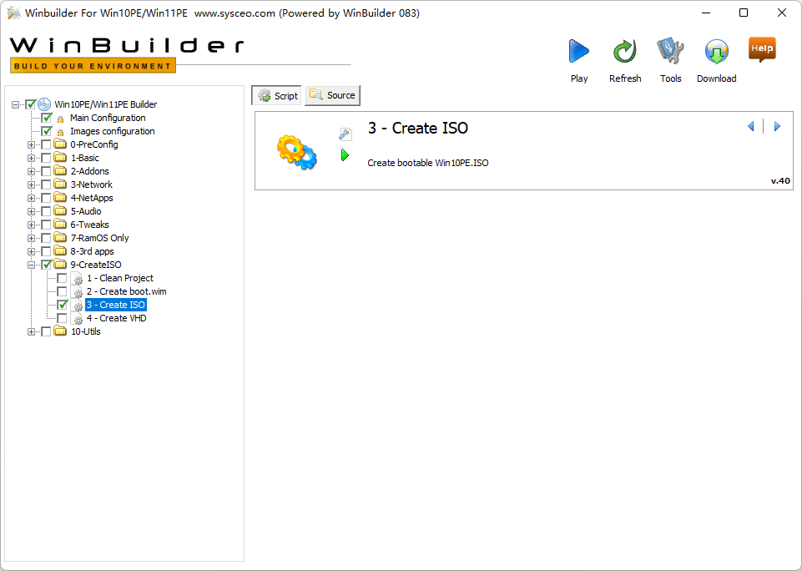Open the orange Help icon
Viewport: 802px width, 571px height.
(762, 49)
